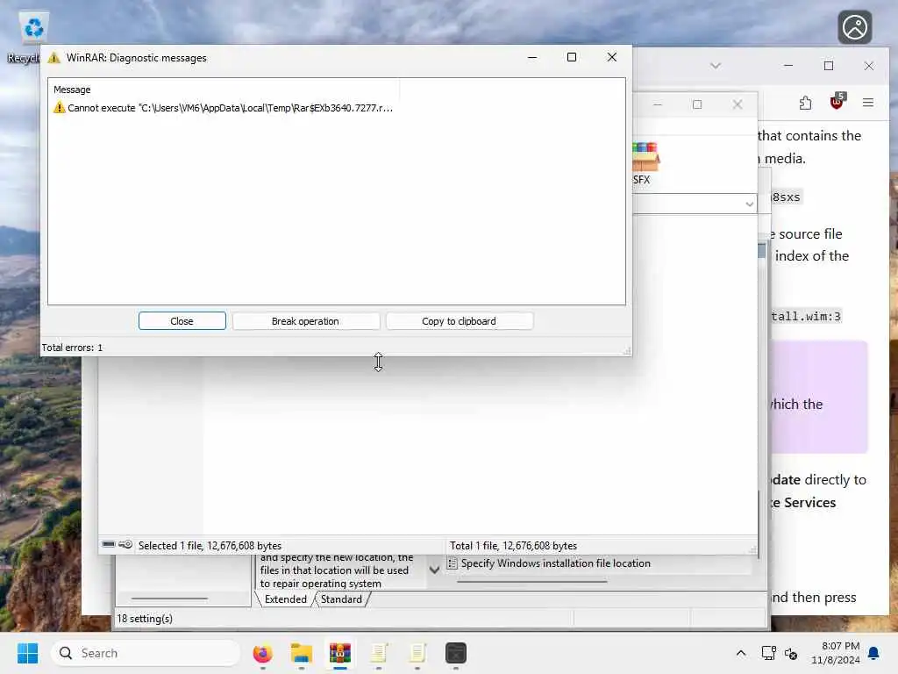Click the uBlock Origin shield icon in Firefox
This screenshot has width=898, height=674.
(x=837, y=102)
